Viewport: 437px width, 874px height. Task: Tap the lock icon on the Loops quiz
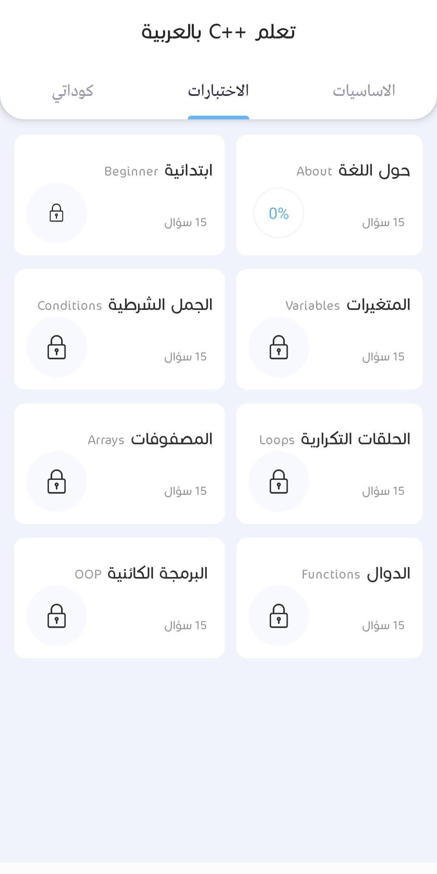(x=279, y=482)
